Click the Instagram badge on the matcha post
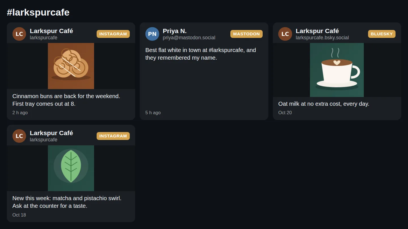 (x=113, y=136)
